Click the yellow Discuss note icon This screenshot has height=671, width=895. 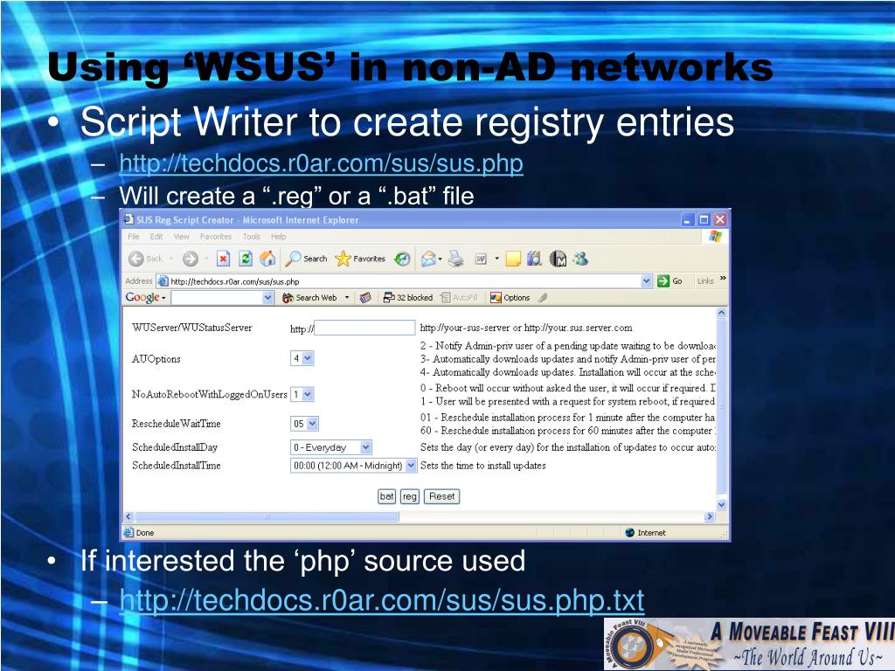point(513,259)
